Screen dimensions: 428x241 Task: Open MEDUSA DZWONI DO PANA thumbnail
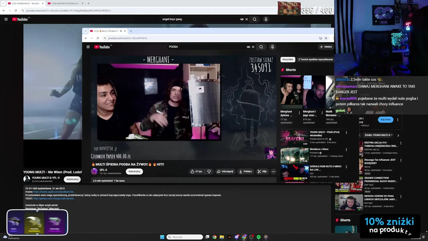click(x=349, y=202)
